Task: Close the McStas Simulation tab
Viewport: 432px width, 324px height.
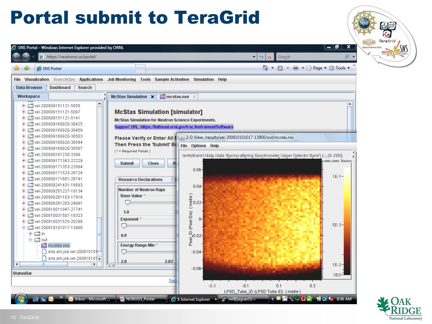Action: [x=152, y=97]
